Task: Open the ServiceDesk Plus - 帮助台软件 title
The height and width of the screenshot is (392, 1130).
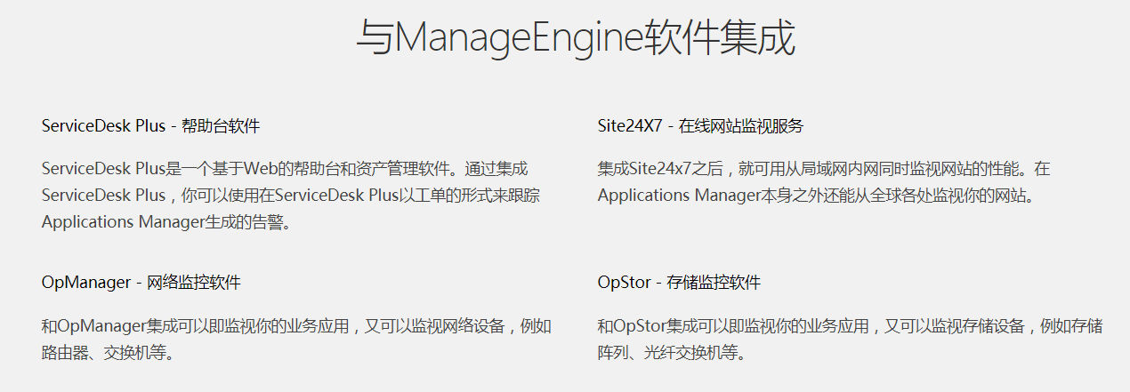Action: coord(150,126)
